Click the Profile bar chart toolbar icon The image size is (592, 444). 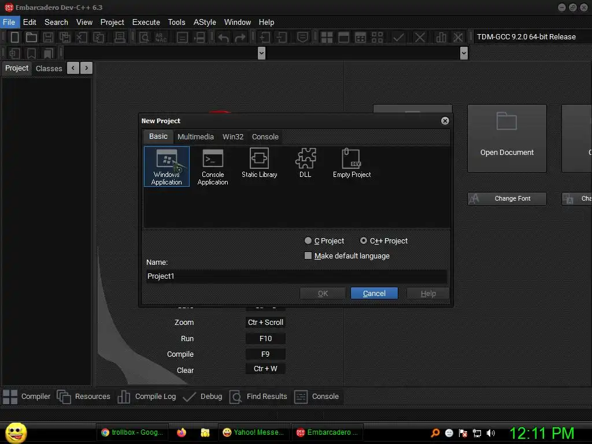441,37
